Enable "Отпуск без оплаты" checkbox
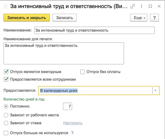165x139 pixels. click(82, 72)
